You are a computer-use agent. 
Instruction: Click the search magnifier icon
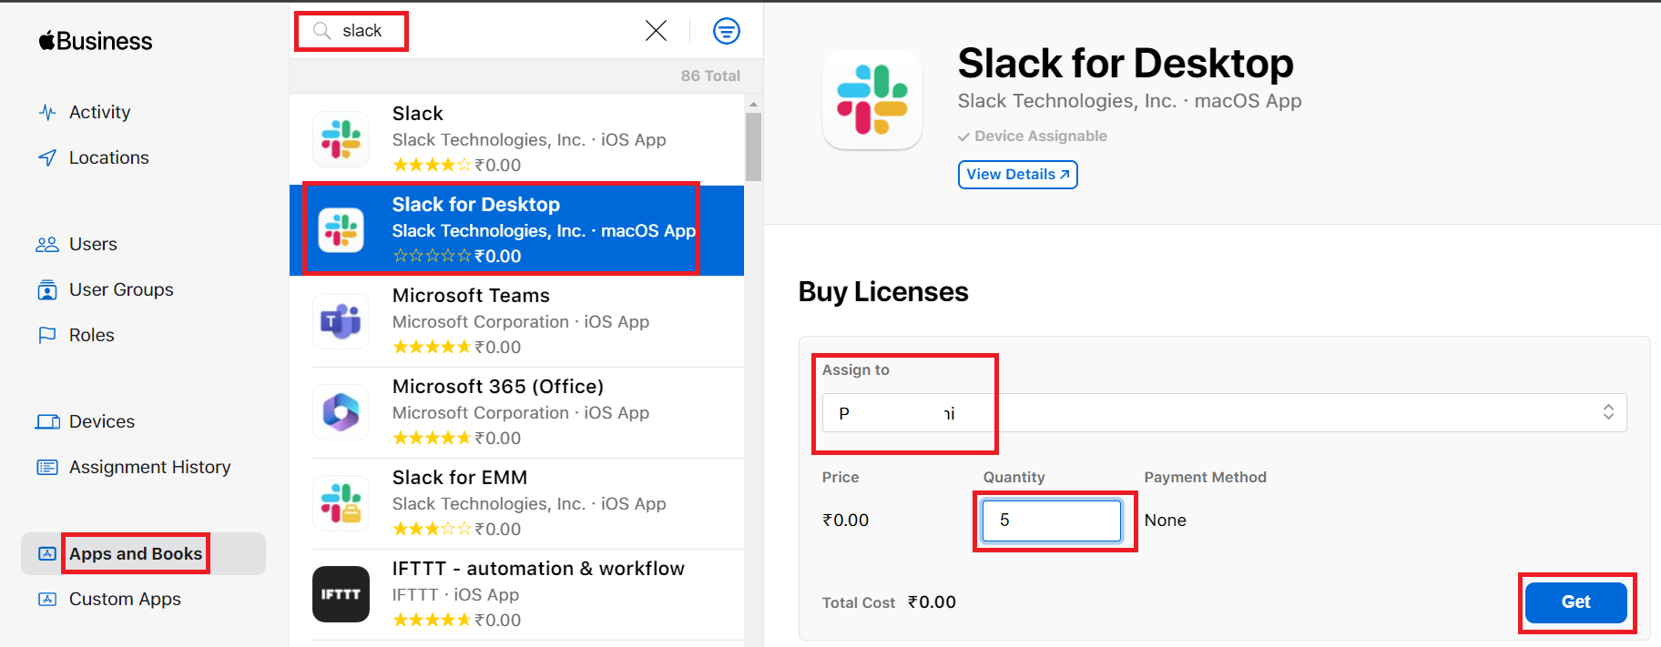(321, 31)
